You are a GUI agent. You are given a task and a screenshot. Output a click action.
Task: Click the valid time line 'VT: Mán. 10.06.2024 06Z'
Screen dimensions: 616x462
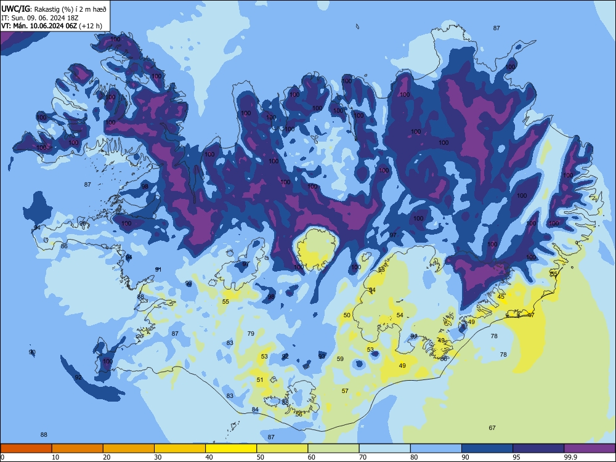(x=39, y=26)
